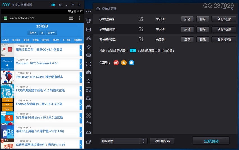This screenshot has width=239, height=150.
Task: Edit name of 夜神模拟器 instance
Action: [x=141, y=19]
